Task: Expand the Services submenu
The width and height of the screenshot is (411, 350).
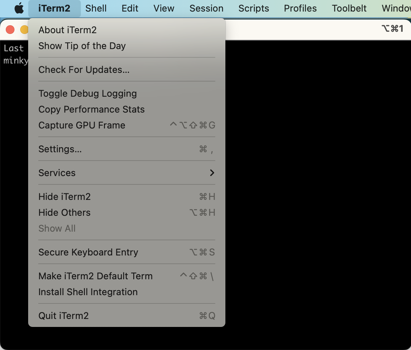Action: (x=127, y=173)
